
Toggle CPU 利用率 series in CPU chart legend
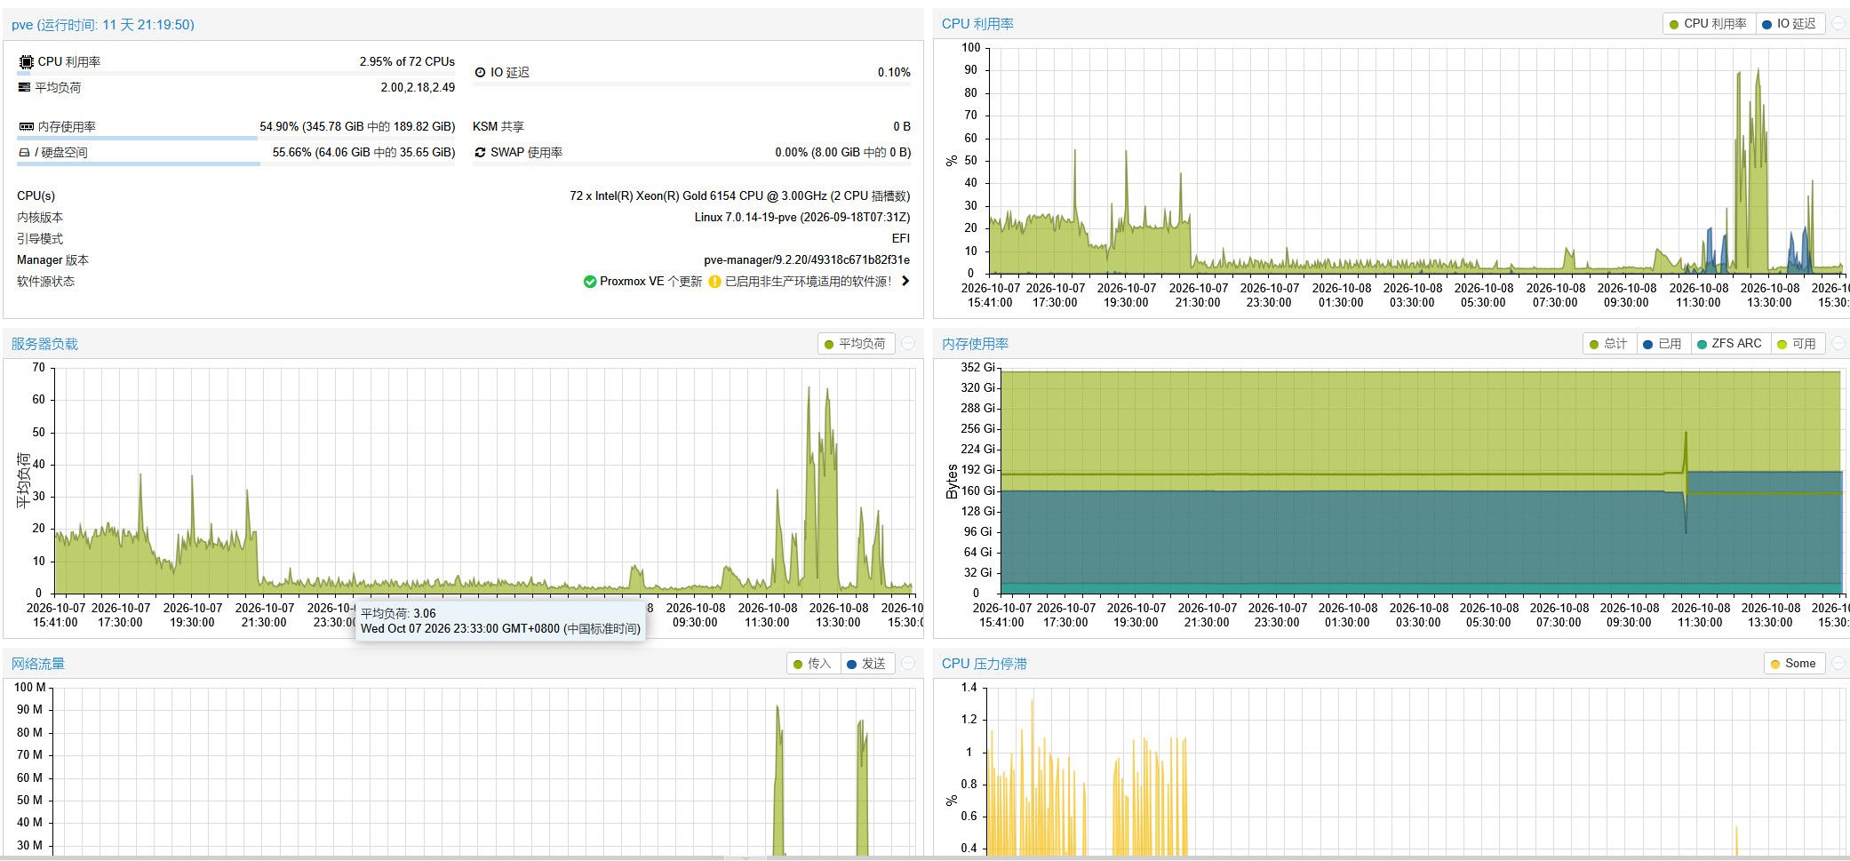point(1708,24)
